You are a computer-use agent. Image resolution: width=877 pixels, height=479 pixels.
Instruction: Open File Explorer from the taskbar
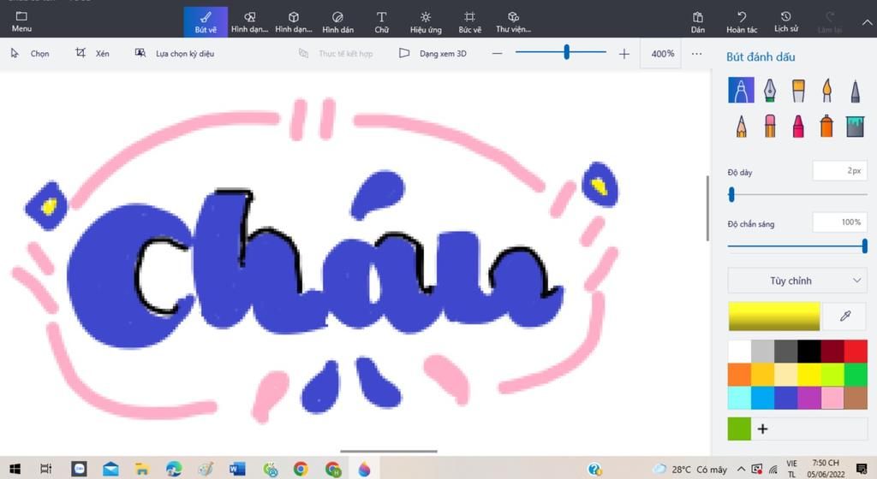142,469
